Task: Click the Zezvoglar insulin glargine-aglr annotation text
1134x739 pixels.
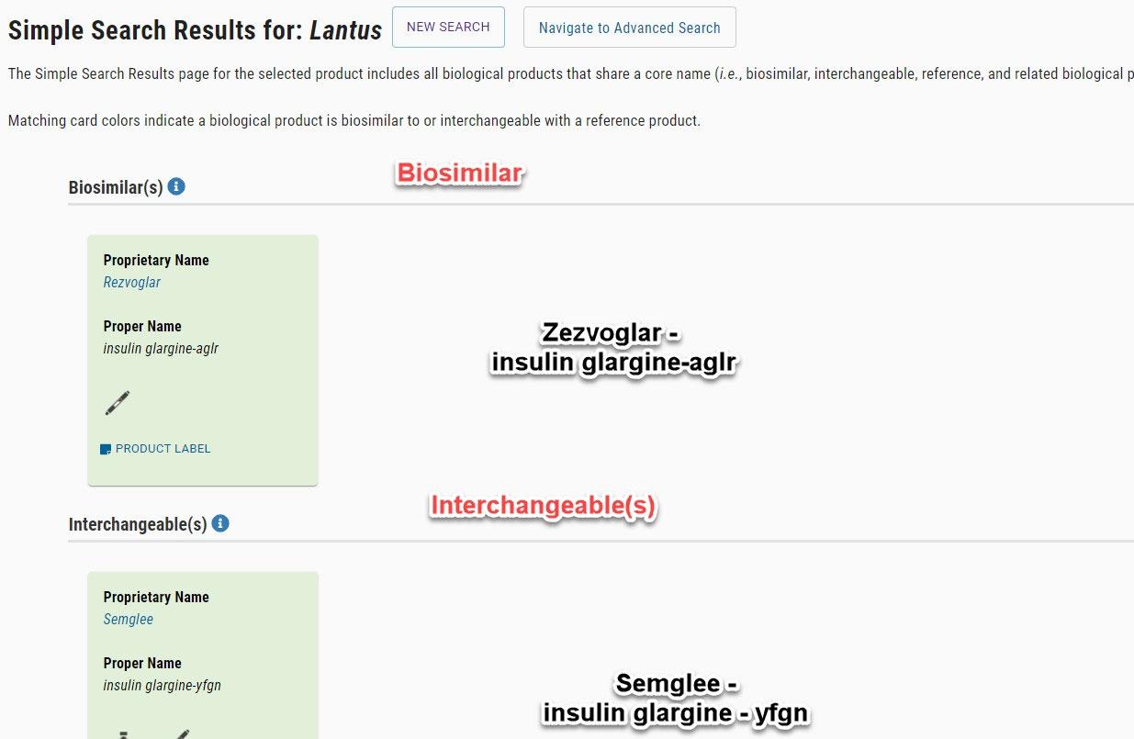Action: click(x=613, y=347)
